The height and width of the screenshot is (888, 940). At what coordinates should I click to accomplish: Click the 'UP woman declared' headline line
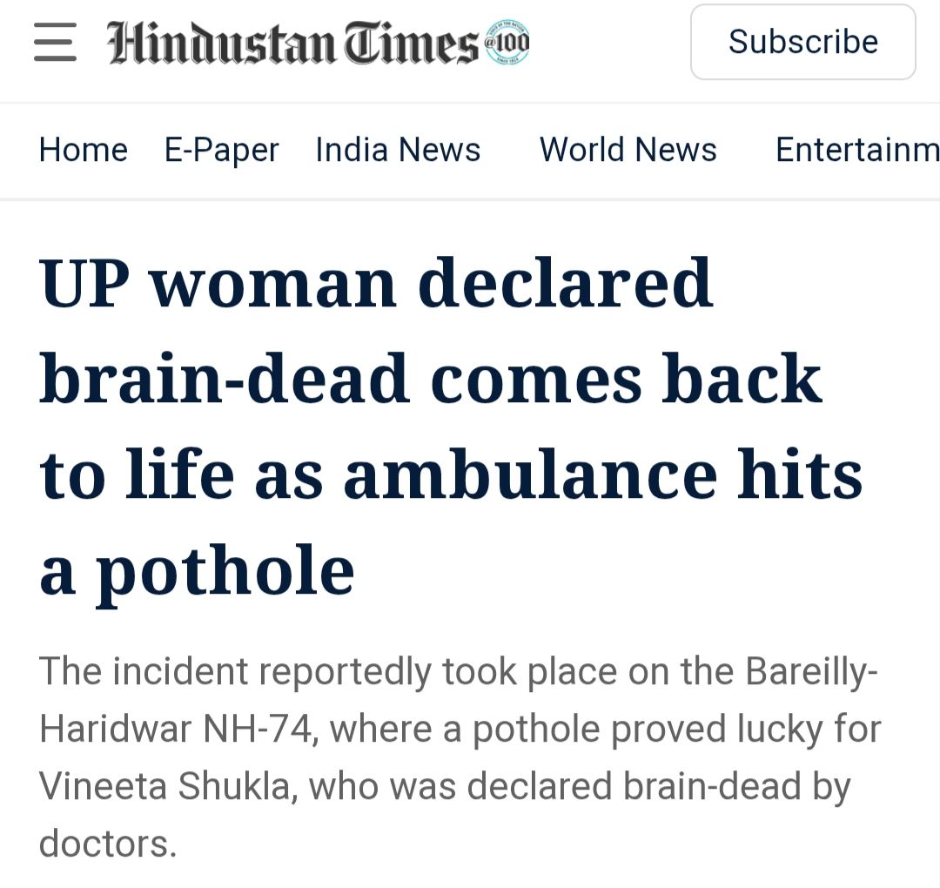point(376,285)
